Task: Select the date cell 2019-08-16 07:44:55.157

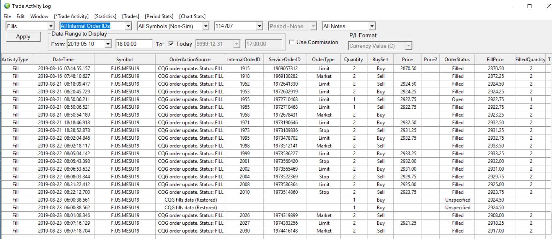Action: point(64,68)
